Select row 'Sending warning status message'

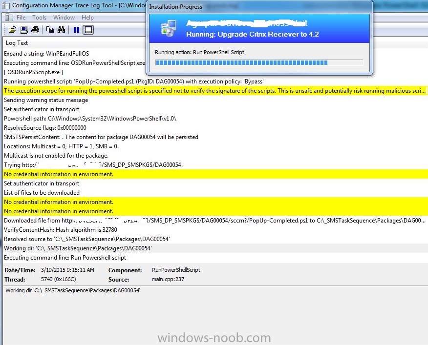click(215, 100)
